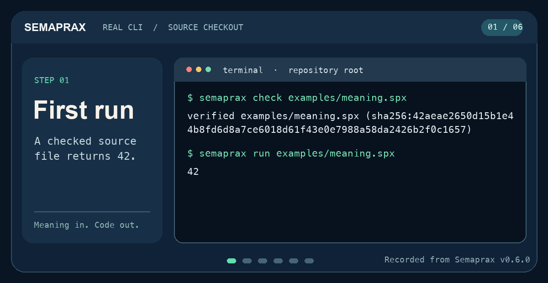Click the 01 / 06 slide counter badge
548x283 pixels.
(502, 27)
